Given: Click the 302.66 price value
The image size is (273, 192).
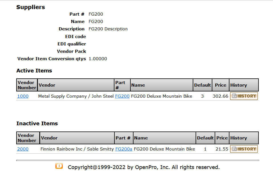Looking at the screenshot, I should click(x=220, y=96).
